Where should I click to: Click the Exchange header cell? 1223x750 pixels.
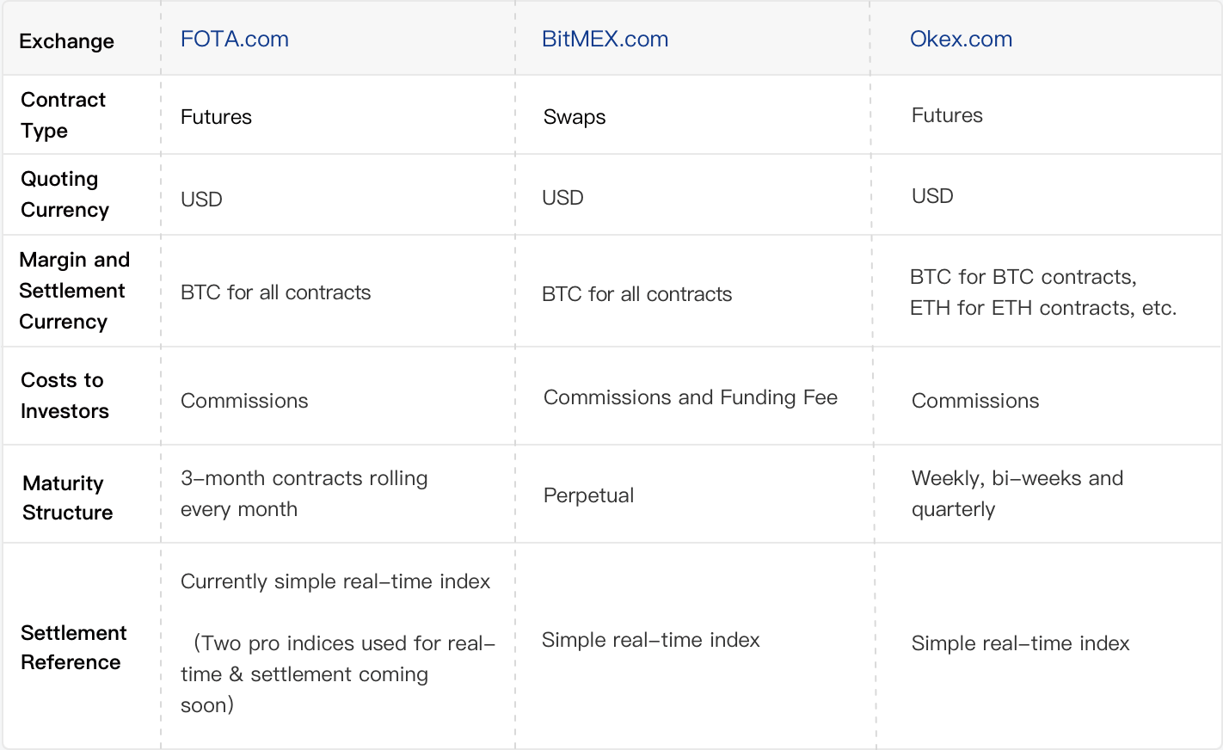(66, 41)
